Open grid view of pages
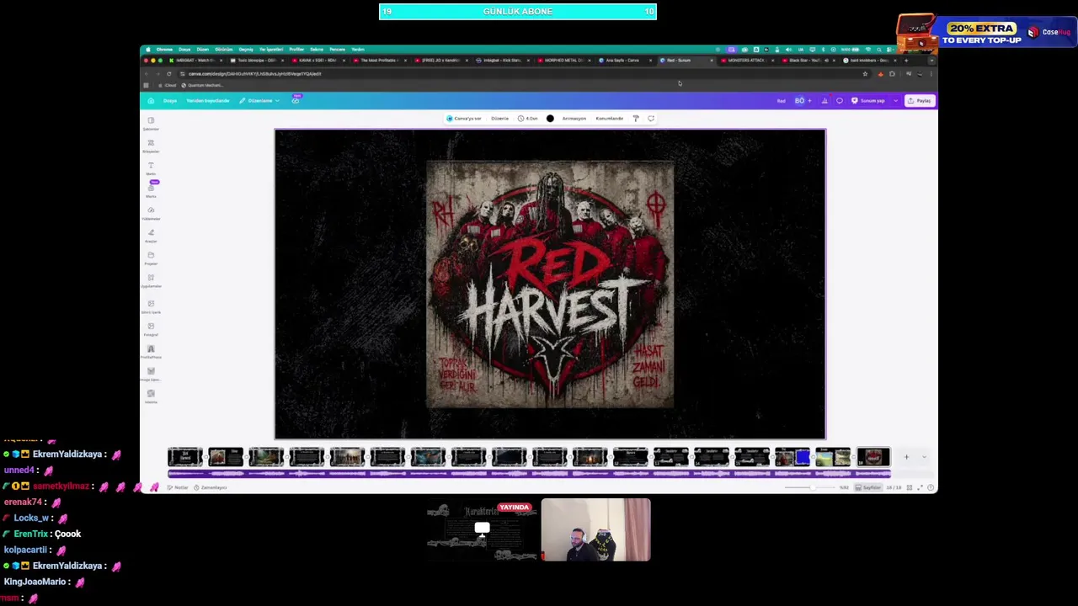 pos(909,487)
